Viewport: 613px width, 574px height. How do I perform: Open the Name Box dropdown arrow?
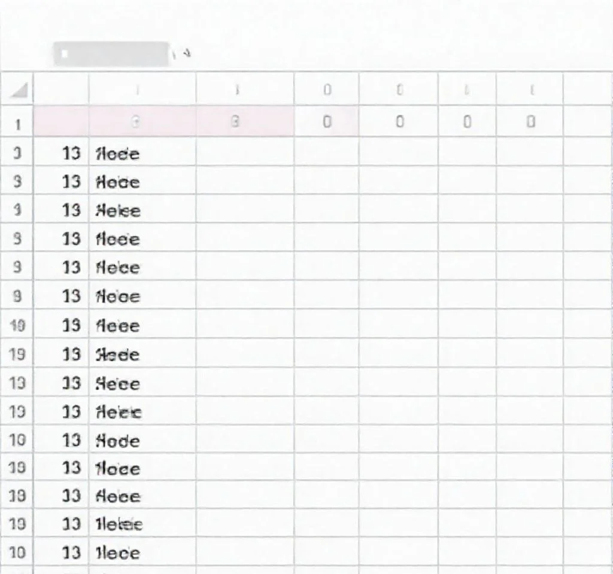[x=183, y=53]
